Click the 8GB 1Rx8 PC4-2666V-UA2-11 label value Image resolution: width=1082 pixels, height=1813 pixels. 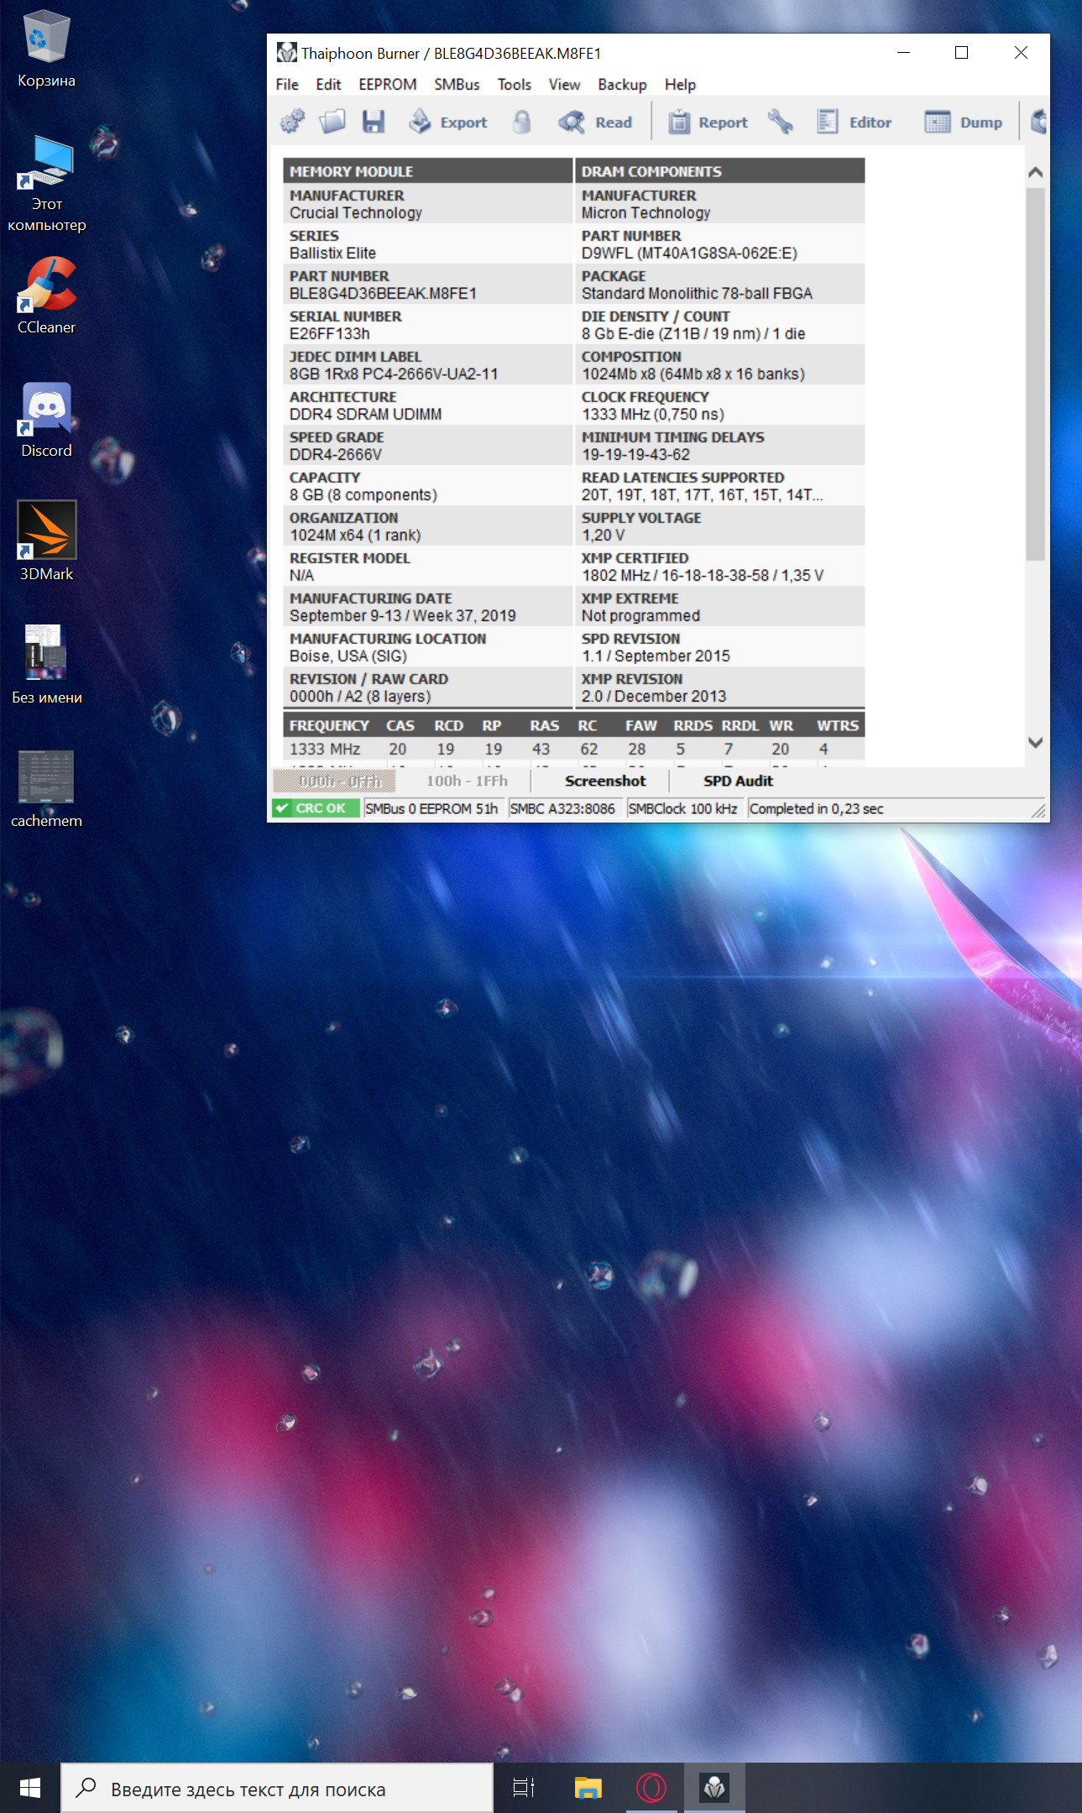pyautogui.click(x=394, y=374)
